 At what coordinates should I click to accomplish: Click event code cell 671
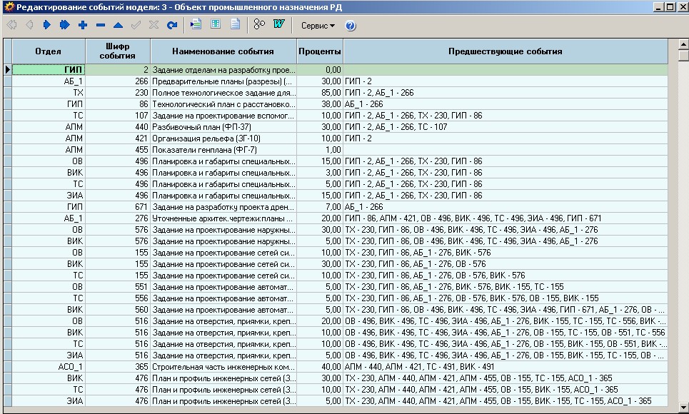pos(118,207)
